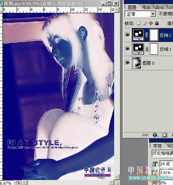This screenshot has width=173, height=185.
Task: Click the font name field 汉仪娃娃篆
Action: coord(162,153)
